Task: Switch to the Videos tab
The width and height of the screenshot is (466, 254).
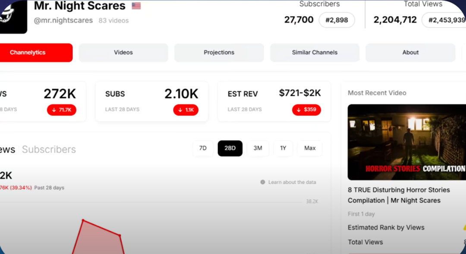Action: point(123,53)
